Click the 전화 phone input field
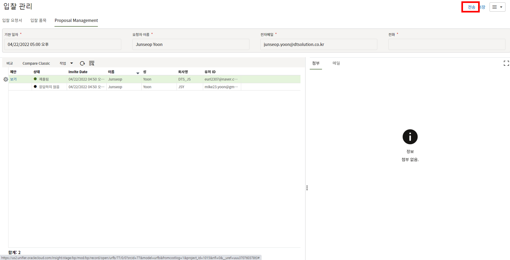Screen dimensions: 510x260 [x=447, y=44]
